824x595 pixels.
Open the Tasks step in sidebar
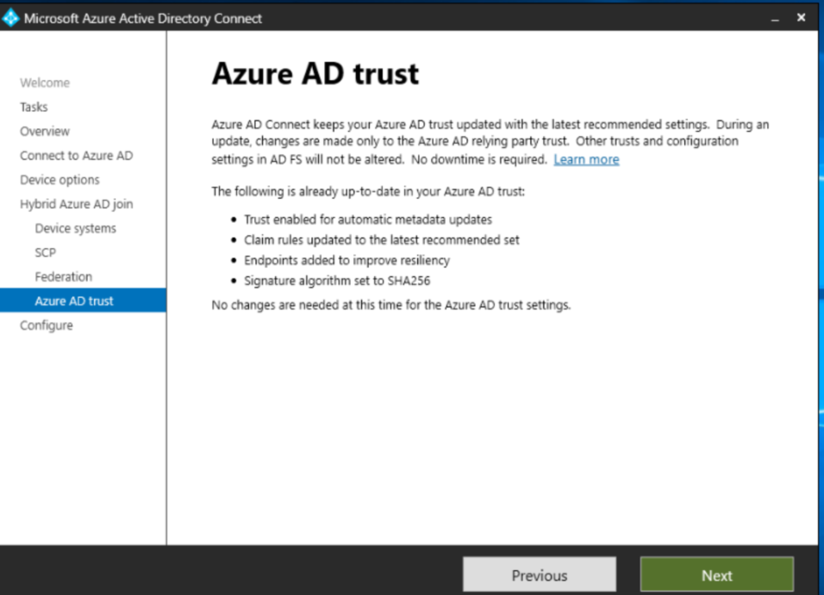pos(34,107)
